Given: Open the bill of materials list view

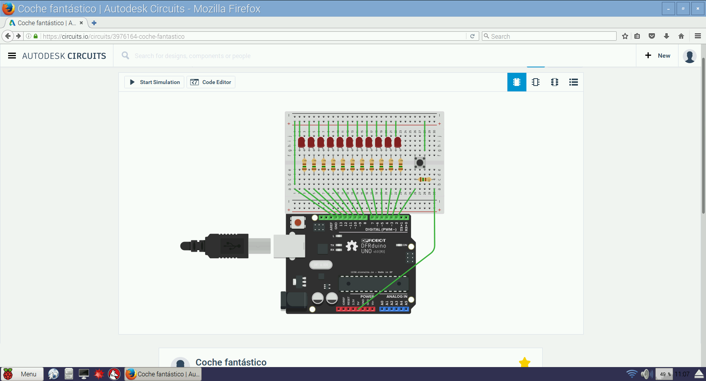Looking at the screenshot, I should pyautogui.click(x=574, y=82).
